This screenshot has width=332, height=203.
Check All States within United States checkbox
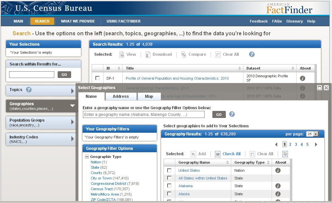pyautogui.click(x=169, y=178)
